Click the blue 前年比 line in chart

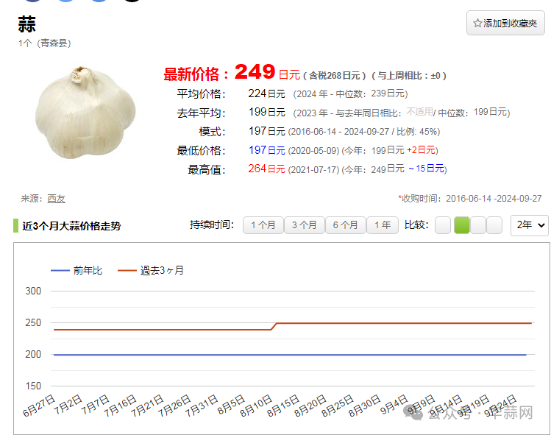click(x=294, y=355)
